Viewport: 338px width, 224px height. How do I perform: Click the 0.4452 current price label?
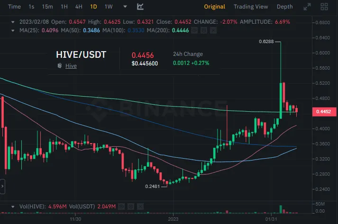click(x=324, y=112)
